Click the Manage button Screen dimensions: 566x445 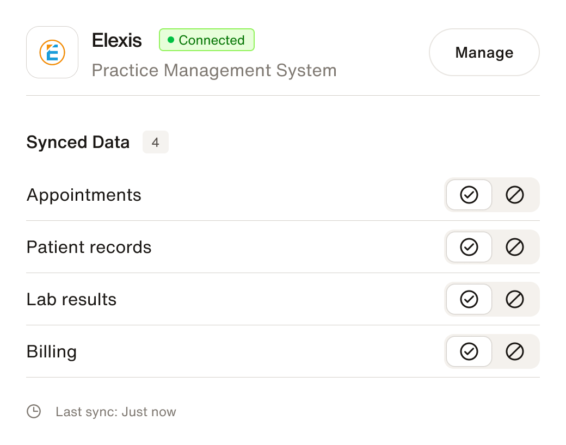point(484,52)
